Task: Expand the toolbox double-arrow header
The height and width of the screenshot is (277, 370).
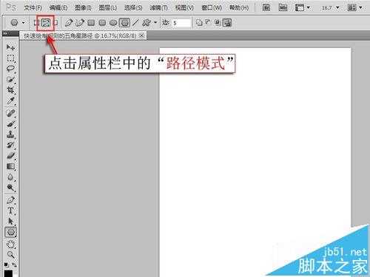Action: [6, 33]
